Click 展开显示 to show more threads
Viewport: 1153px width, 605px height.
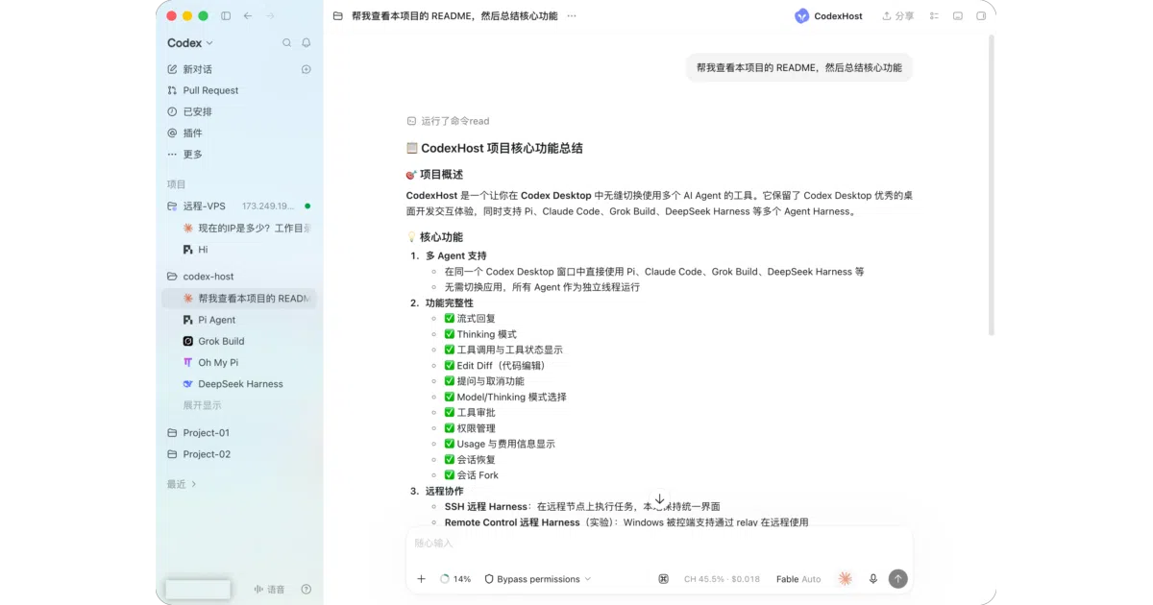pyautogui.click(x=202, y=405)
